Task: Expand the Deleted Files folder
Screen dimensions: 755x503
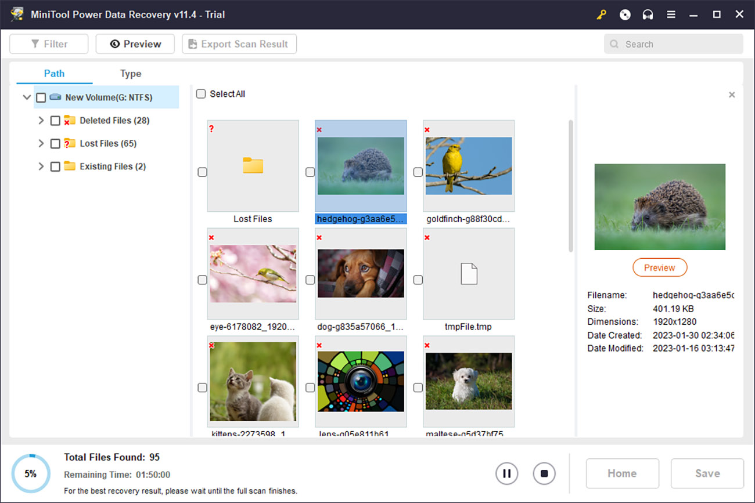Action: click(x=41, y=120)
